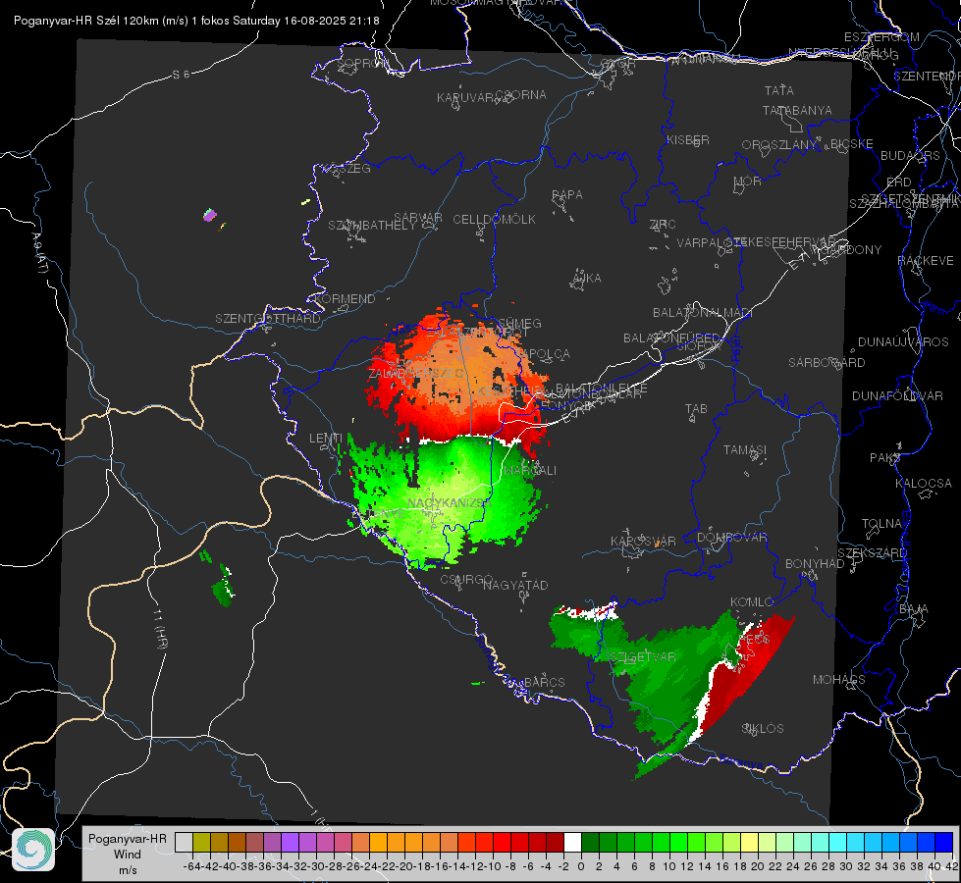Click the white legend swatch between -2 and 0

(572, 842)
